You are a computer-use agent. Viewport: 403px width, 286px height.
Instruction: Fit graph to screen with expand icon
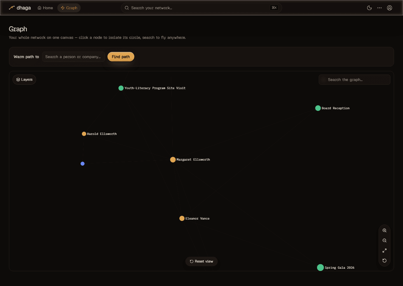pyautogui.click(x=385, y=251)
